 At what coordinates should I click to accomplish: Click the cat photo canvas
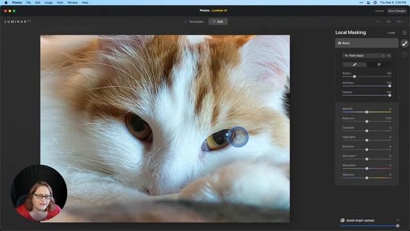point(165,128)
